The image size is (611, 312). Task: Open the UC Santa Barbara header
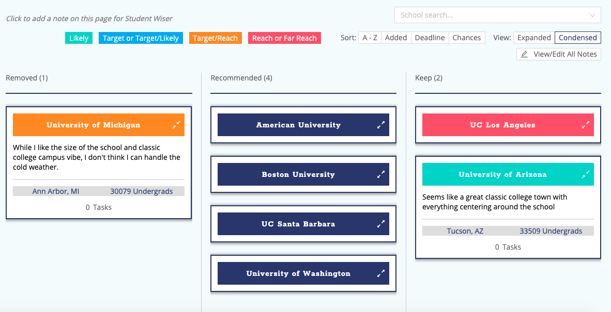coord(303,224)
